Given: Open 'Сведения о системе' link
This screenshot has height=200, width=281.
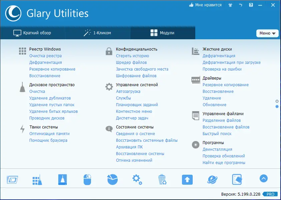Looking at the screenshot, I should [135, 134].
